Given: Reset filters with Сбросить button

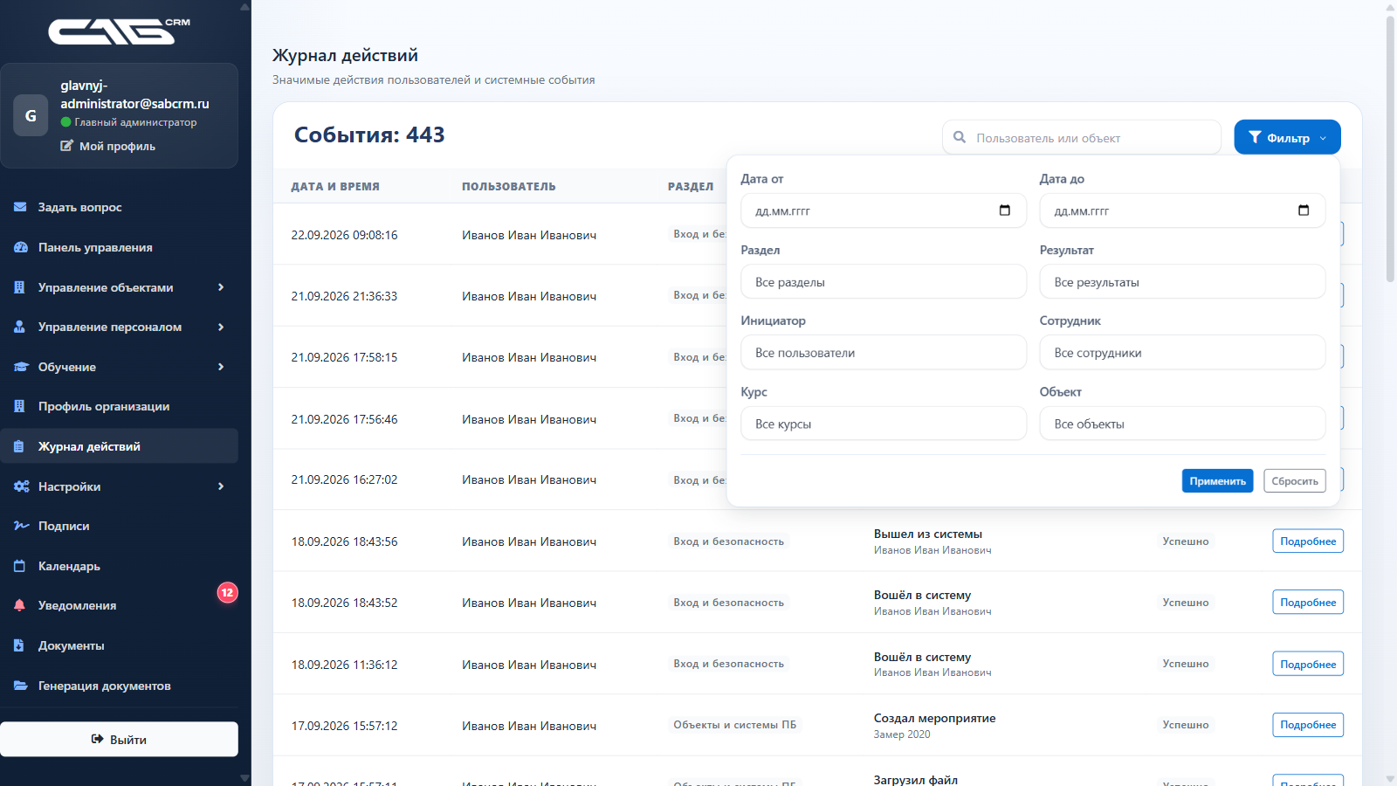Looking at the screenshot, I should [x=1295, y=481].
